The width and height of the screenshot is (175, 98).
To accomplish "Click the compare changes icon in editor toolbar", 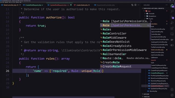I will click(132, 5).
